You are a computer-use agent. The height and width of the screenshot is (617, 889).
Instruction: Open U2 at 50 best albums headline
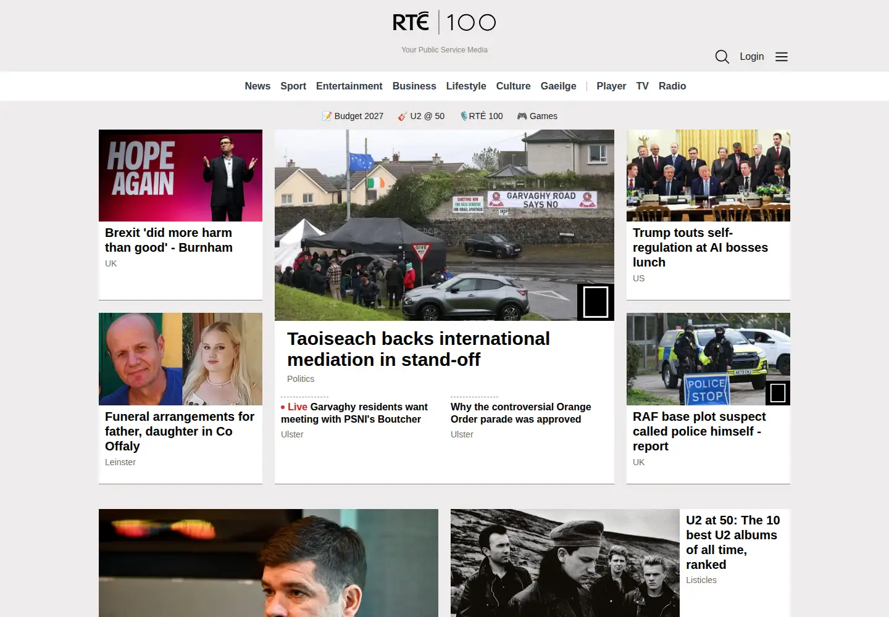(733, 542)
